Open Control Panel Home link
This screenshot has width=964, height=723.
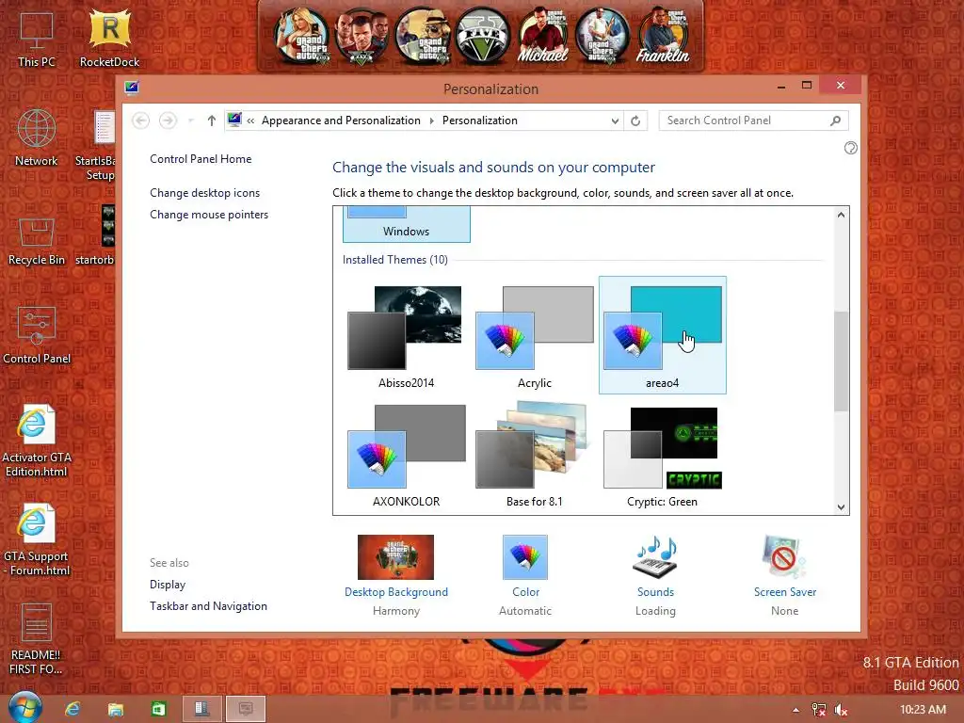(201, 158)
